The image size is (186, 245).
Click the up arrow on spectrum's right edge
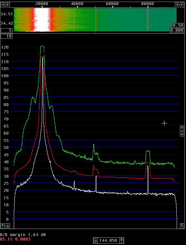(x=182, y=128)
